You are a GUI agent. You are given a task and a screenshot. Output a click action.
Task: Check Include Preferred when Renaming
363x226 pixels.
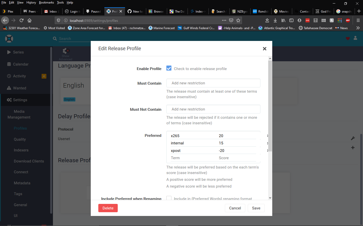169,198
